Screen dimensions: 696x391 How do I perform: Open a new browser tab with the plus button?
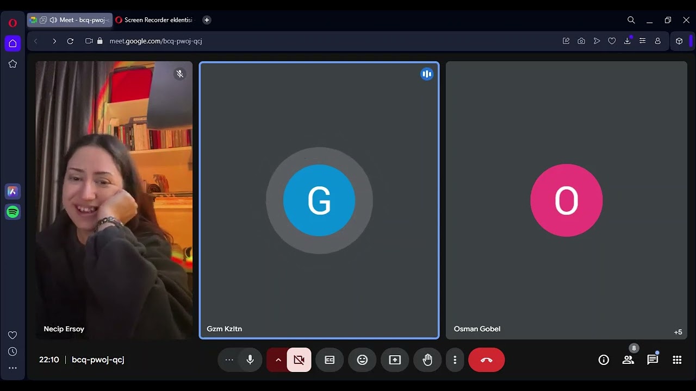[x=207, y=20]
